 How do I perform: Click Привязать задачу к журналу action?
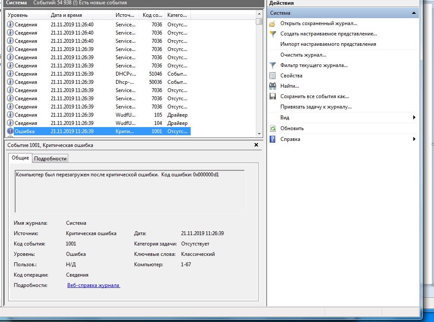[x=315, y=107]
